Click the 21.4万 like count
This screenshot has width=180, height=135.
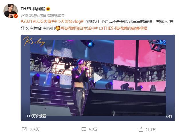(151, 130)
